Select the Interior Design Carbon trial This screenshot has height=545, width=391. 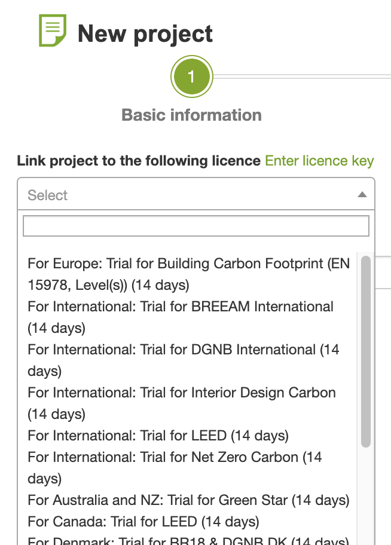point(181,403)
